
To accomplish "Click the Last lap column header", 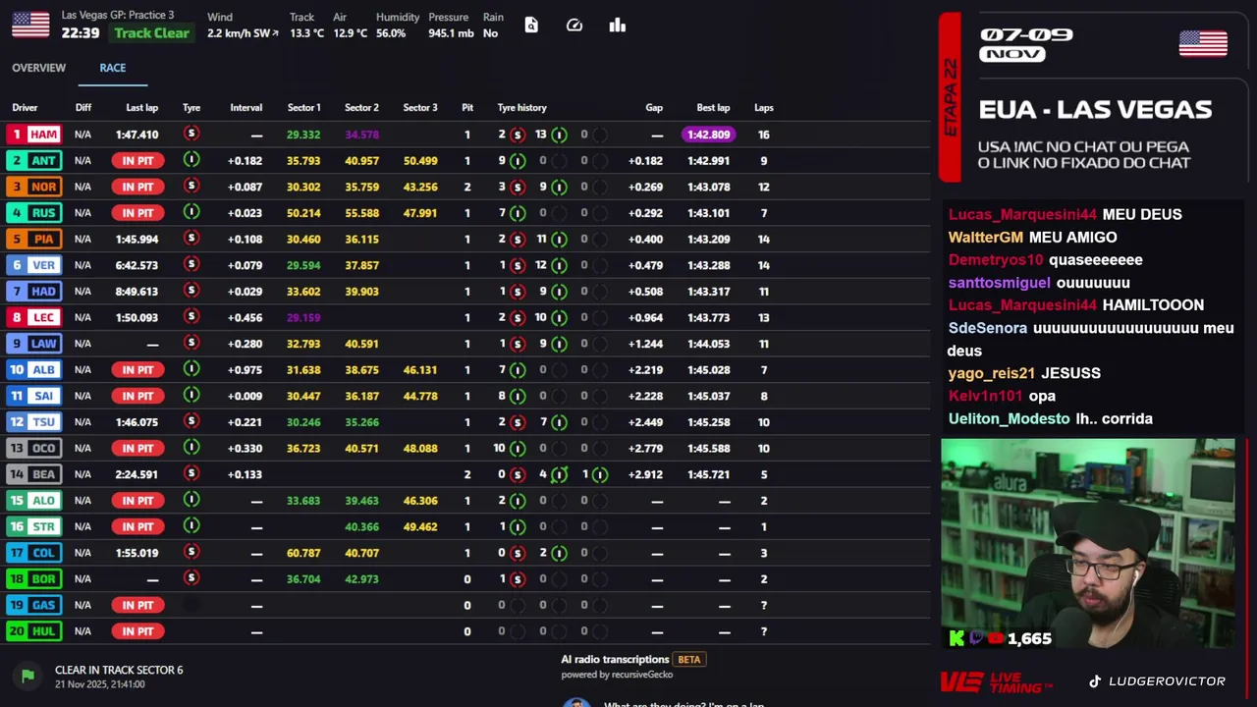I will (x=141, y=108).
